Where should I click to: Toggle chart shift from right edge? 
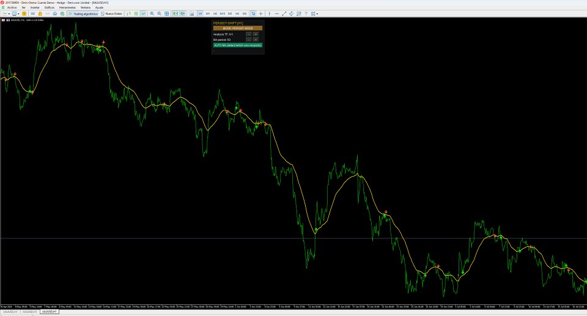pos(183,13)
